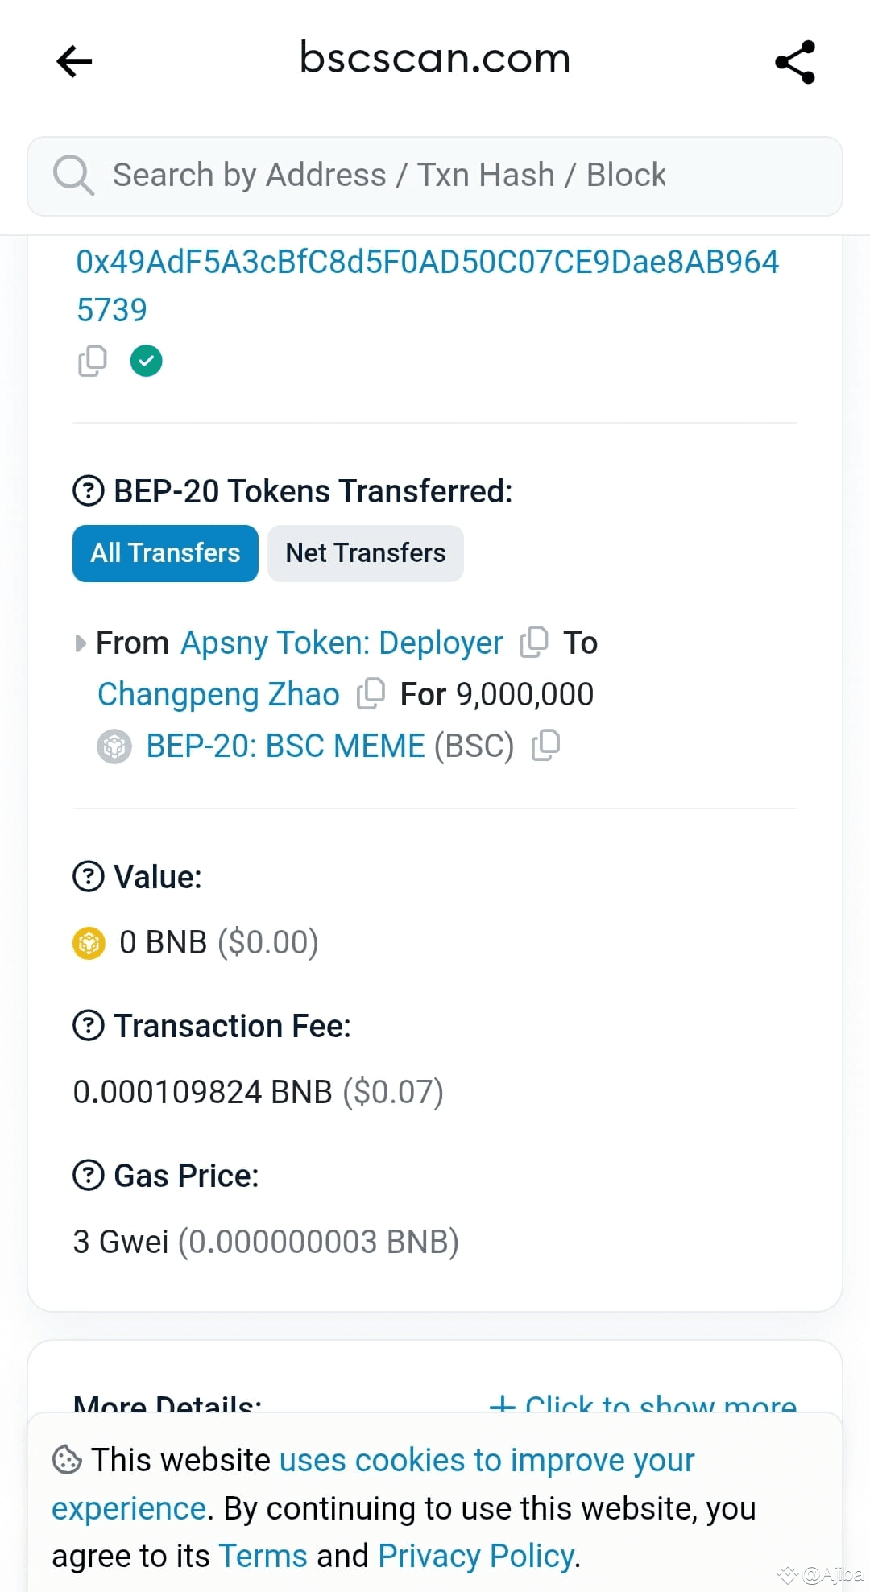Copy the 0x49AdF5 address
870x1592 pixels.
(x=93, y=361)
